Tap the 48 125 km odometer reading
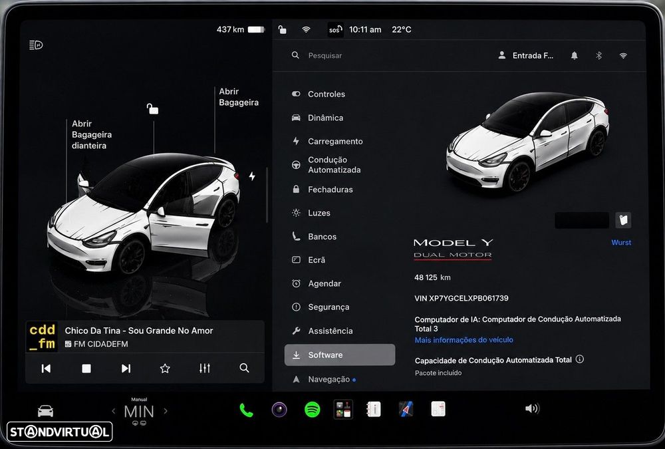Image resolution: width=665 pixels, height=449 pixels. (x=433, y=277)
